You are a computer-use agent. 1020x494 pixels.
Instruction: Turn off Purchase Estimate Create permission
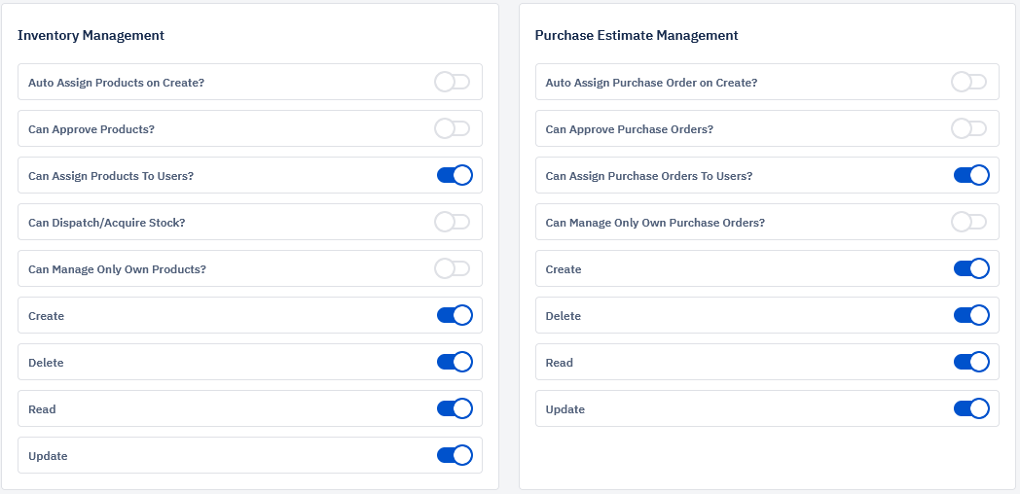(972, 269)
